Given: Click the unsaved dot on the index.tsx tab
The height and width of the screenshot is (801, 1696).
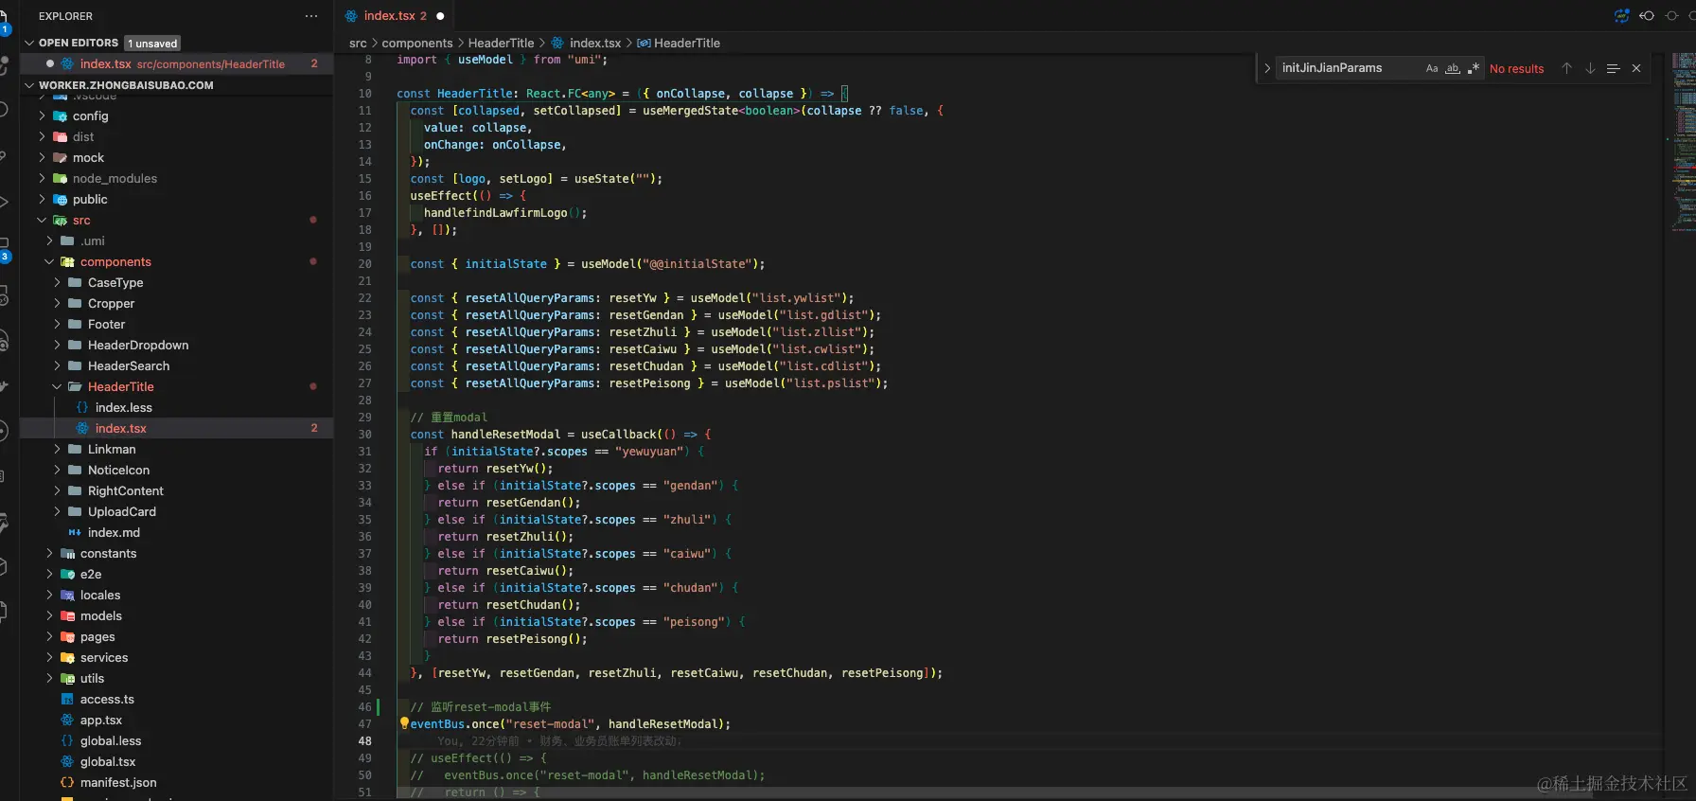Looking at the screenshot, I should 440,16.
